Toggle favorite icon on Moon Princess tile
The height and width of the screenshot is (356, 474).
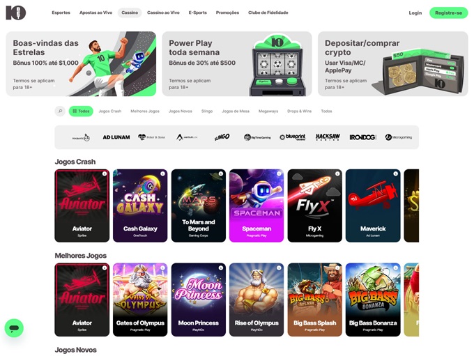[221, 268]
